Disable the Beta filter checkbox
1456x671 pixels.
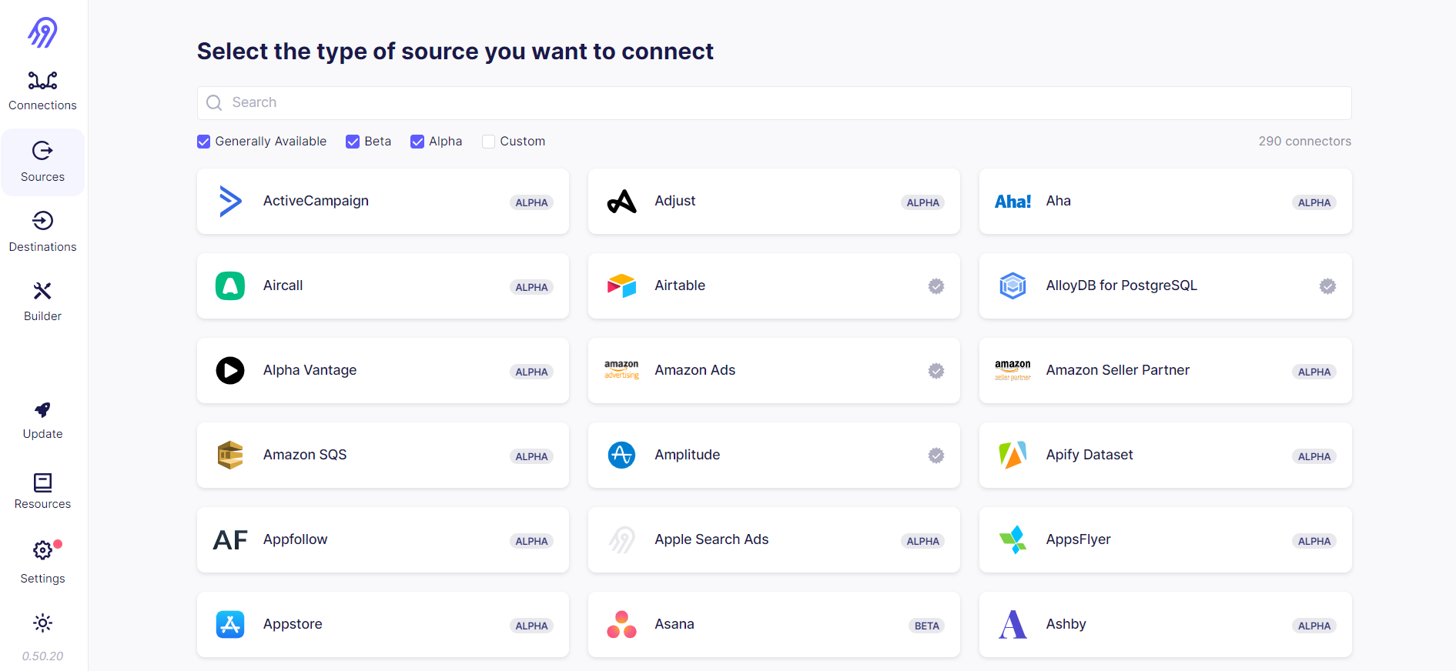click(x=353, y=141)
